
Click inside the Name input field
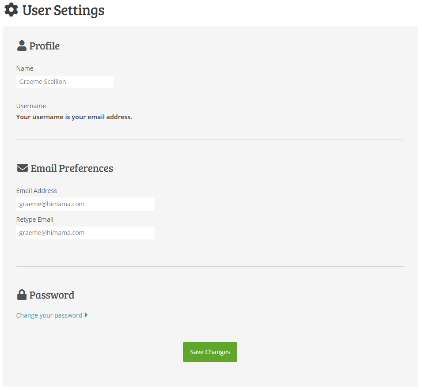[x=65, y=82]
